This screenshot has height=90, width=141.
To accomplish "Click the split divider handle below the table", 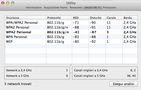I will pos(71,65).
